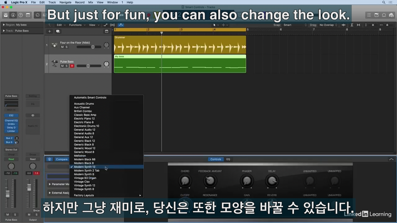This screenshot has height=223, width=397.
Task: Solo the Pulse Bass track in track header
Action: 66,66
